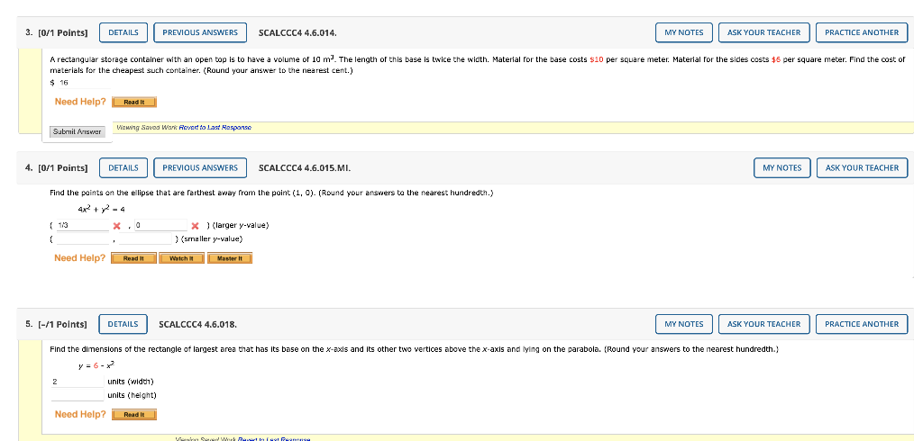Open PREVIOUS ANSWERS for question 3
Screen dimensions: 923x441
click(x=200, y=32)
